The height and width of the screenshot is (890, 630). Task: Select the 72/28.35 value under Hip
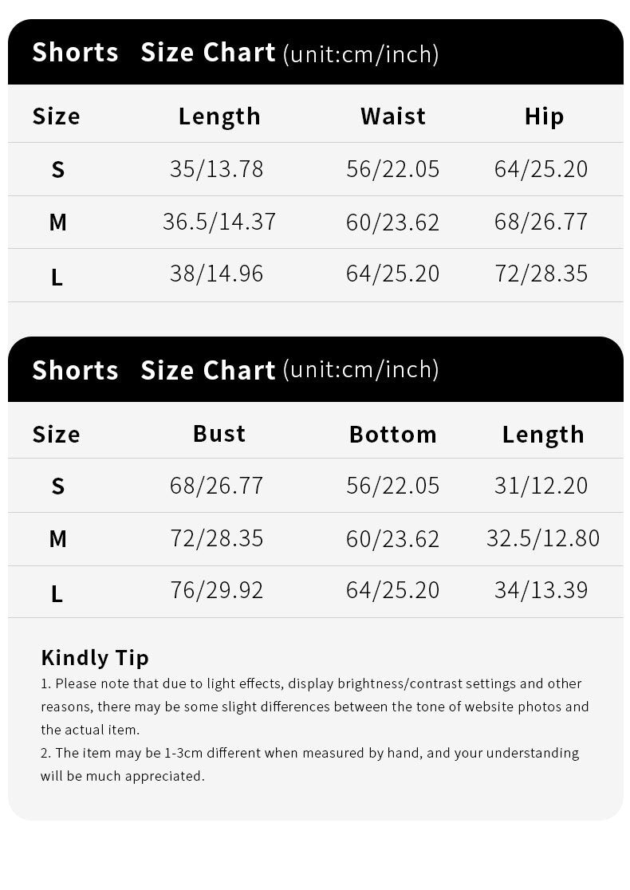click(x=541, y=274)
